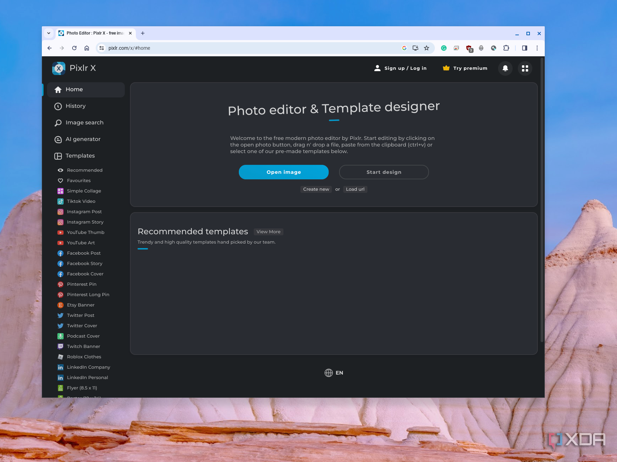The width and height of the screenshot is (617, 462).
Task: Select YouTube Thumb template category
Action: click(81, 233)
